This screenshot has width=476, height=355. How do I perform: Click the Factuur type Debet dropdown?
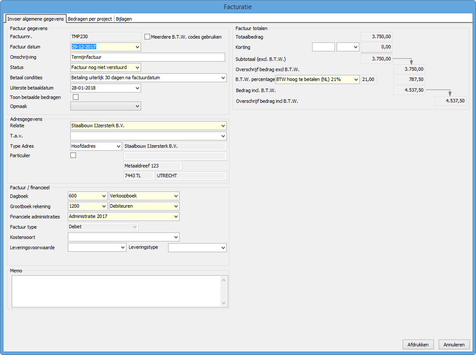(x=103, y=227)
